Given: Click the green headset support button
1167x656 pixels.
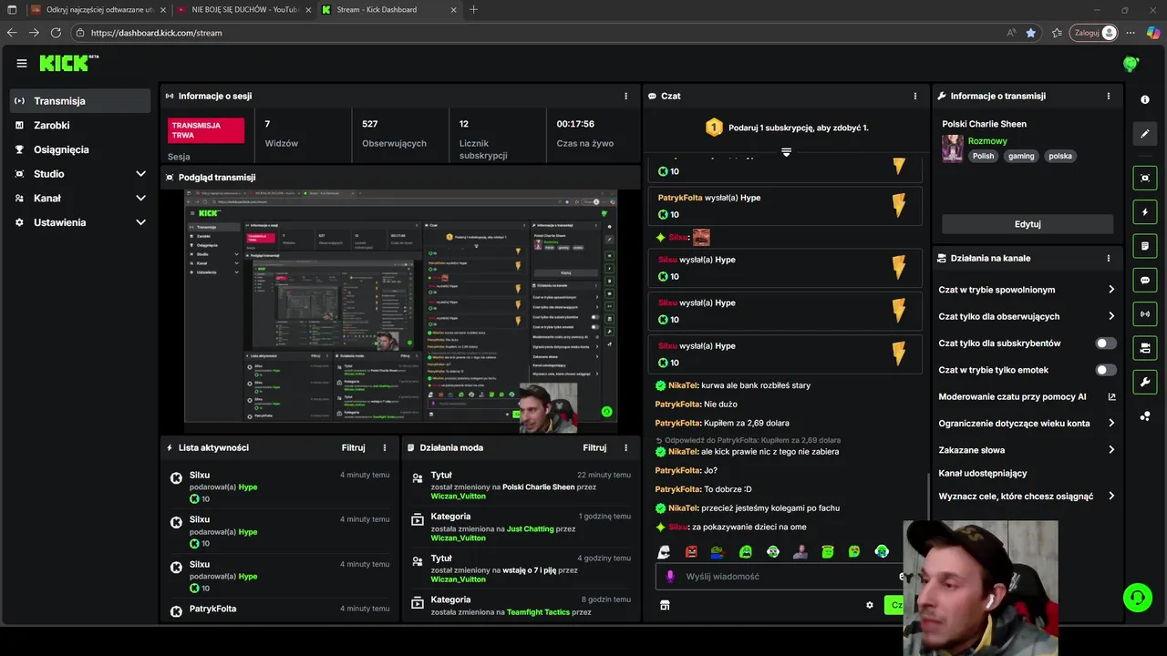Looking at the screenshot, I should point(1138,598).
